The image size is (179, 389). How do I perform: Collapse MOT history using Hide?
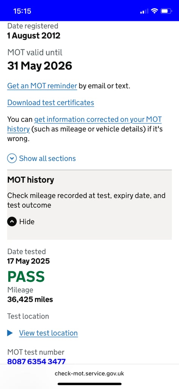point(27,221)
